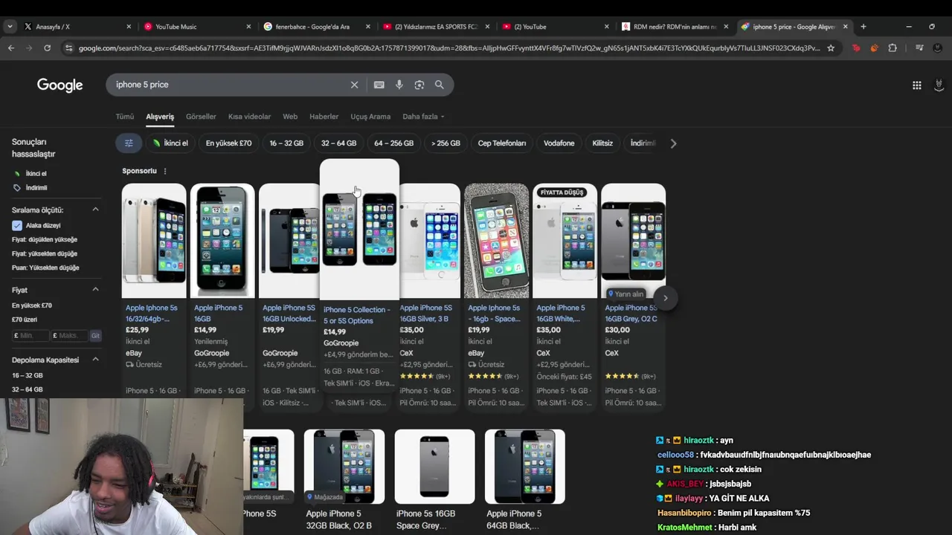Toggle the 32 – 64 GB chip
Screen dimensions: 952x535
pyautogui.click(x=338, y=143)
